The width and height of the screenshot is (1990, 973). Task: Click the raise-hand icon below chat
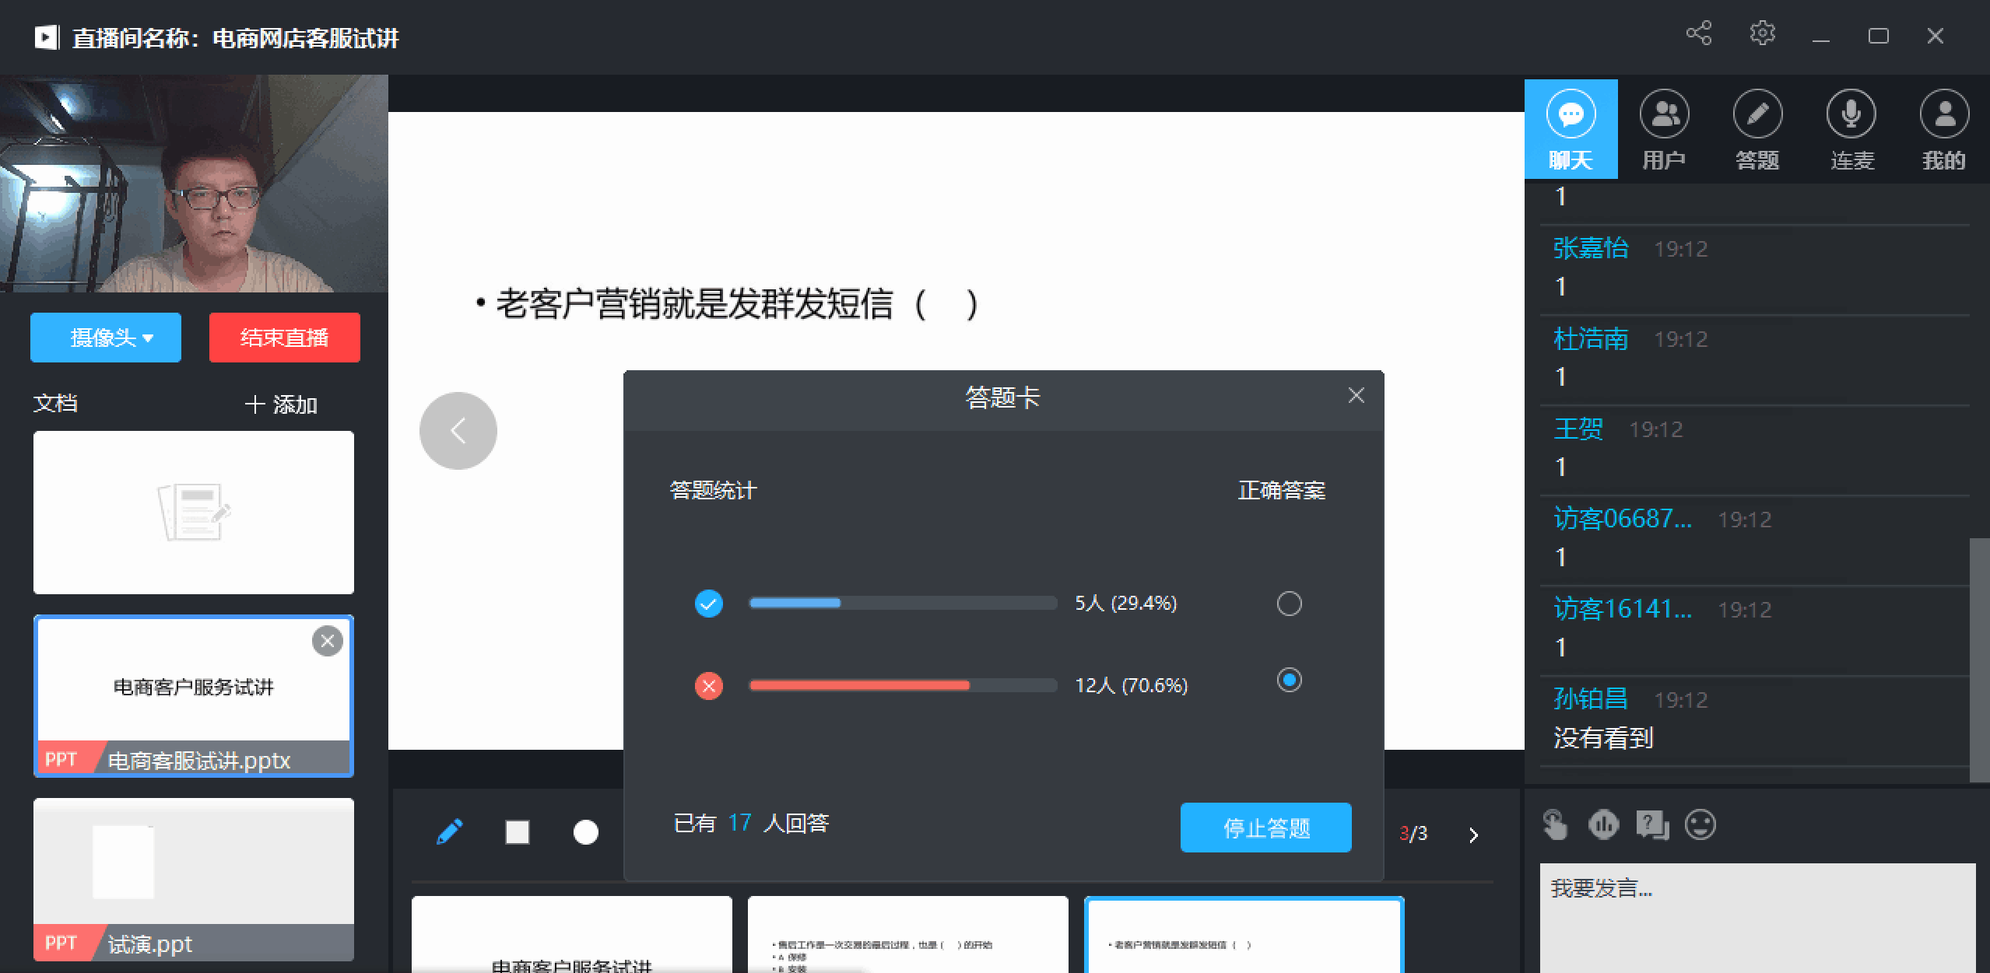point(1555,824)
